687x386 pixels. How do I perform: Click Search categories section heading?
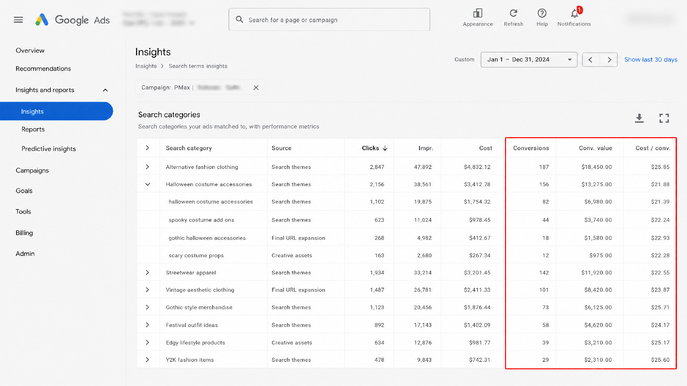pos(169,115)
